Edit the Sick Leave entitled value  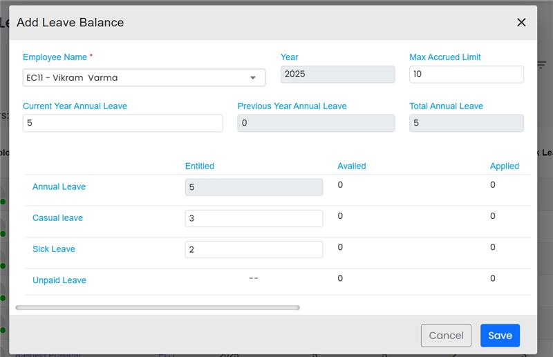254,249
